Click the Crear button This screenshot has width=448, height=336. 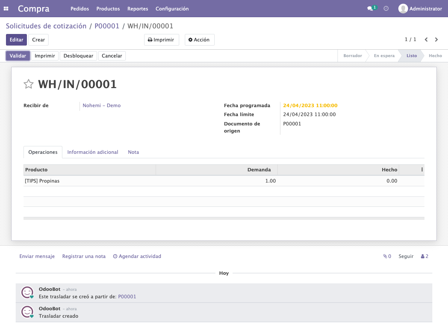(38, 40)
